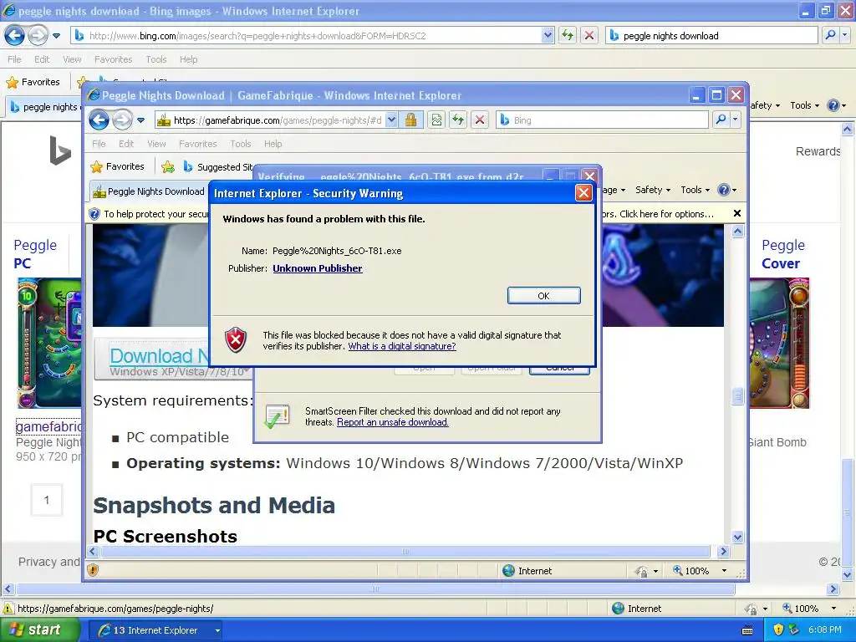Click OK in the Security Warning dialog
Screen dimensions: 856x642
[543, 295]
